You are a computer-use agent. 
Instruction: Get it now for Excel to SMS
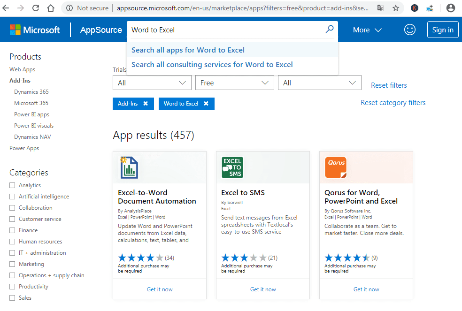point(263,289)
